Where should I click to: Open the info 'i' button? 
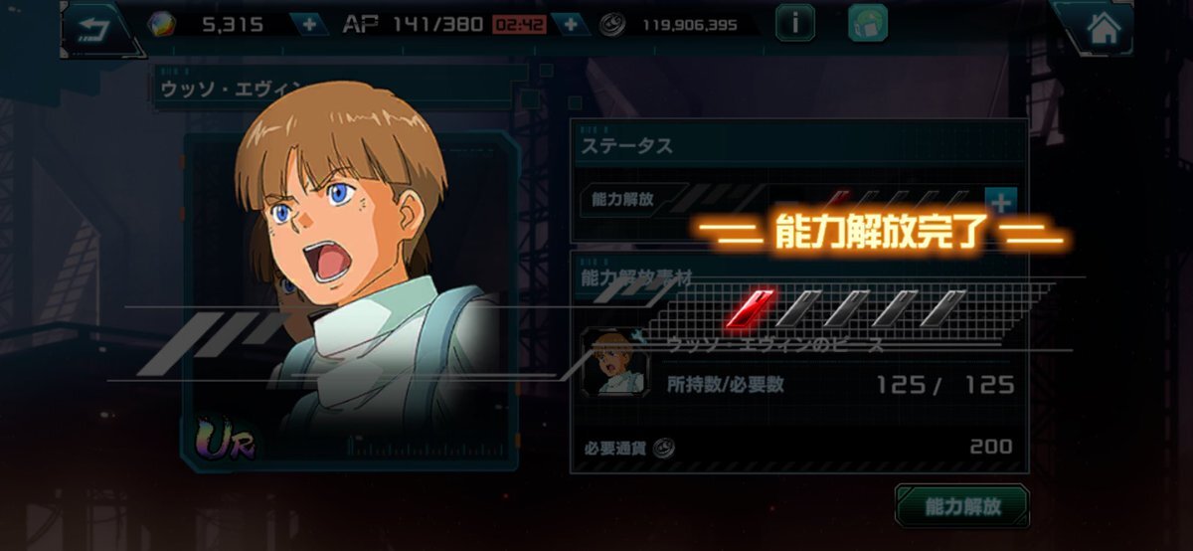coord(794,23)
